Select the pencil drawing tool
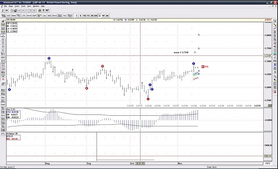This screenshot has width=278, height=169. tap(275, 25)
